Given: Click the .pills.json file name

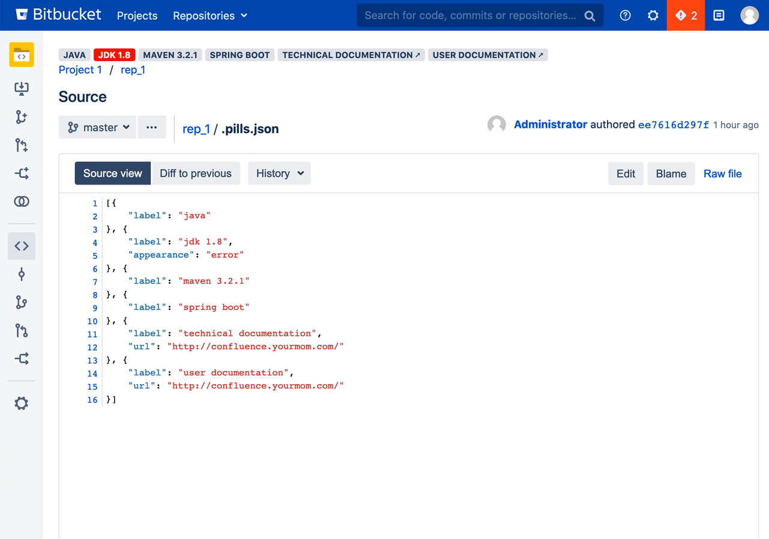Looking at the screenshot, I should pyautogui.click(x=250, y=129).
